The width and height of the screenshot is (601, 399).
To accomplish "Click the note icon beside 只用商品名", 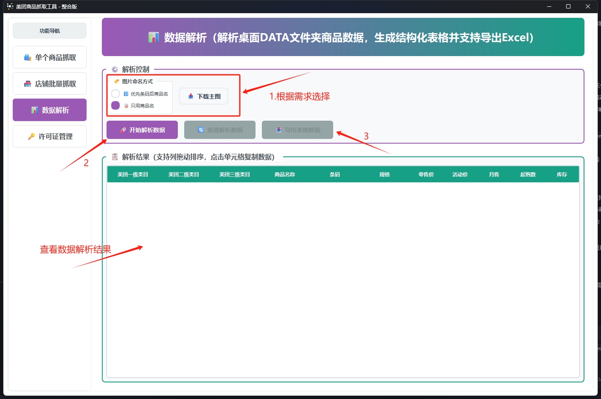I will click(x=126, y=106).
